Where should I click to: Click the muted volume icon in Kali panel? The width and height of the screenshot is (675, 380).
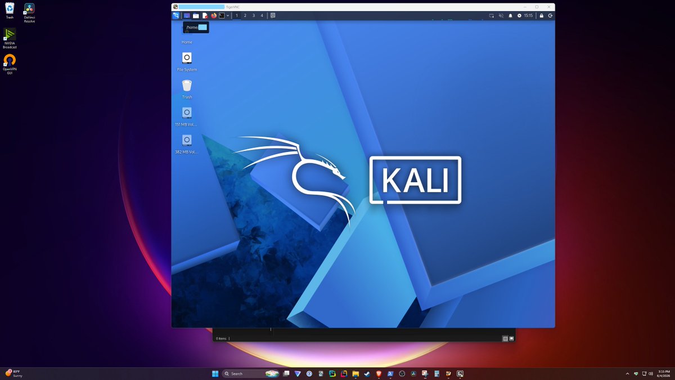(x=501, y=16)
